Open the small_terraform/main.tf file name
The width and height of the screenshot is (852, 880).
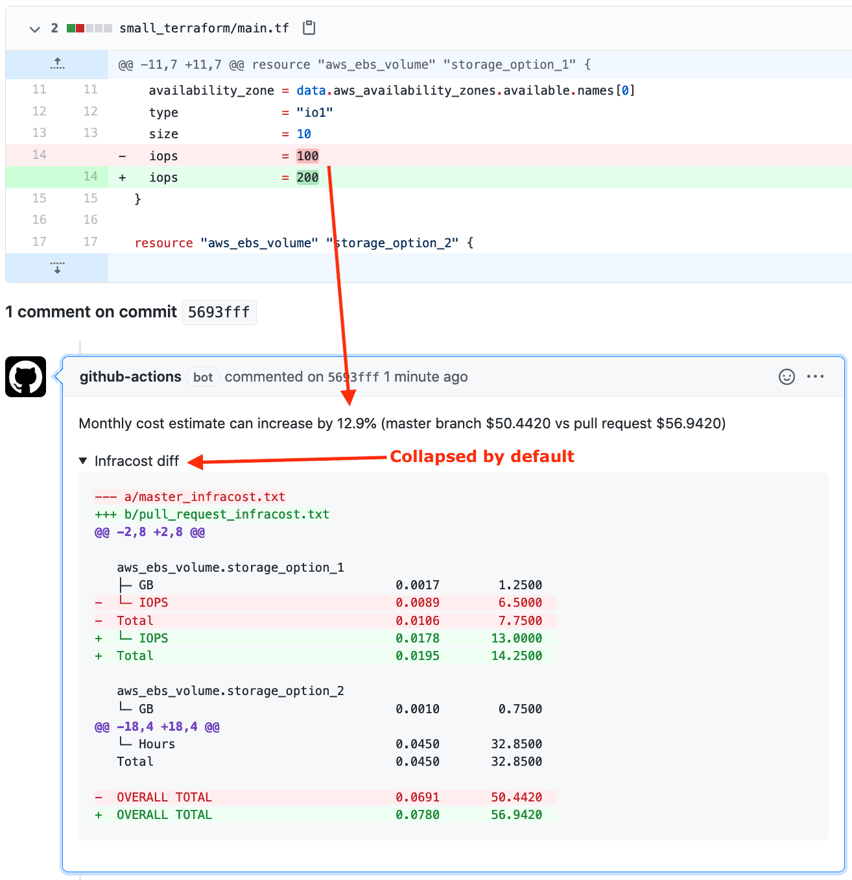click(x=204, y=28)
